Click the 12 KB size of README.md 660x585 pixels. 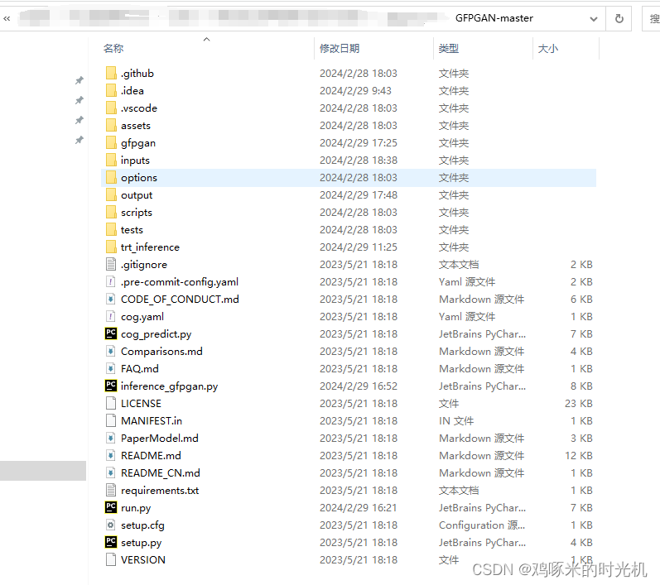click(x=578, y=455)
